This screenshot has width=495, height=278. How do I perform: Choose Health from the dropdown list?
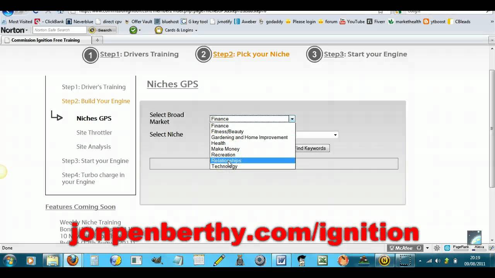tap(253, 143)
